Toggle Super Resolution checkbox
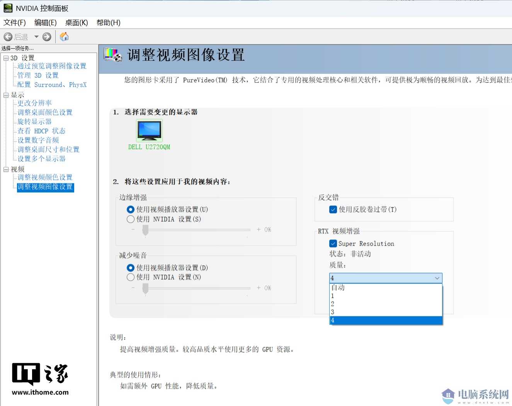 [x=333, y=243]
